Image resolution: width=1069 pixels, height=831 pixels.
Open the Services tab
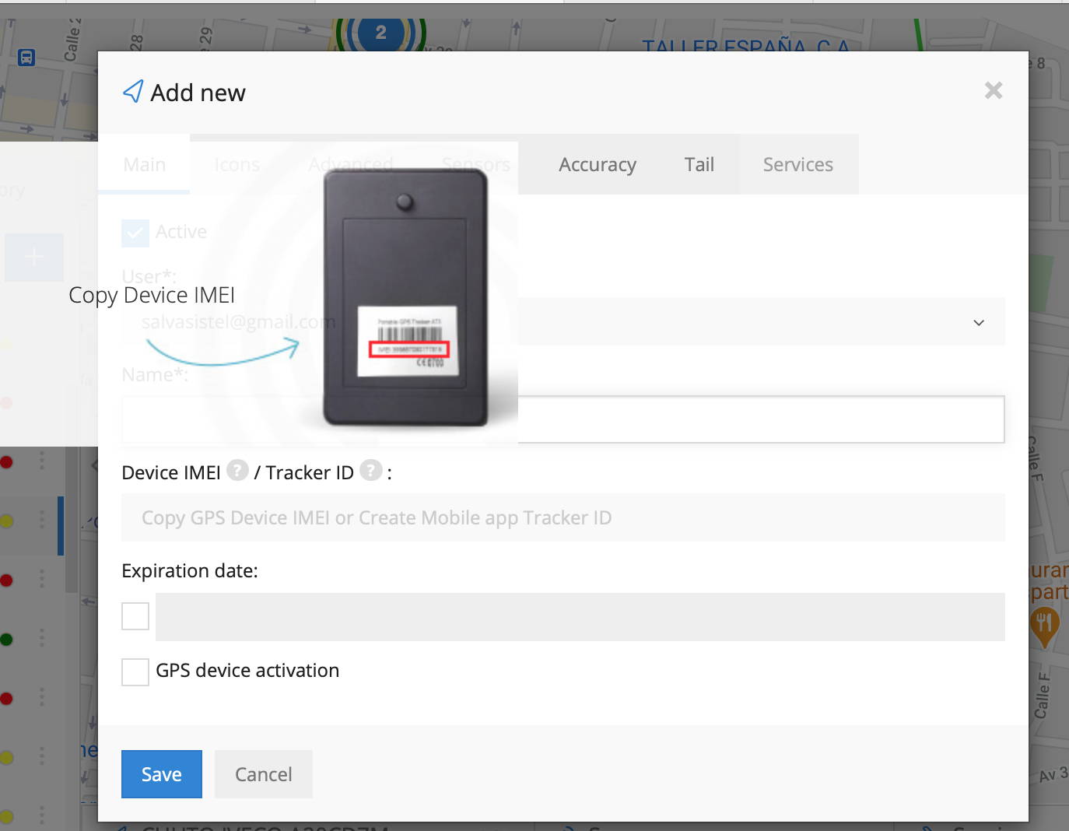click(x=797, y=164)
